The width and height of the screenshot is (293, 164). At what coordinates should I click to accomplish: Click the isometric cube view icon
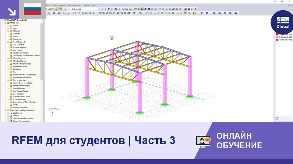tap(110, 13)
